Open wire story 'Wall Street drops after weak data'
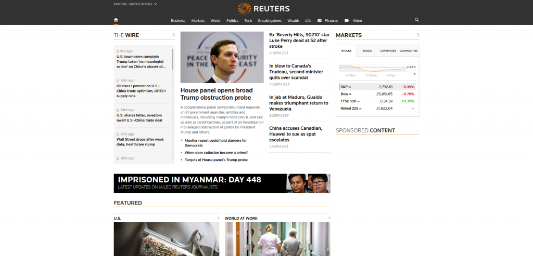The height and width of the screenshot is (256, 533). click(140, 142)
